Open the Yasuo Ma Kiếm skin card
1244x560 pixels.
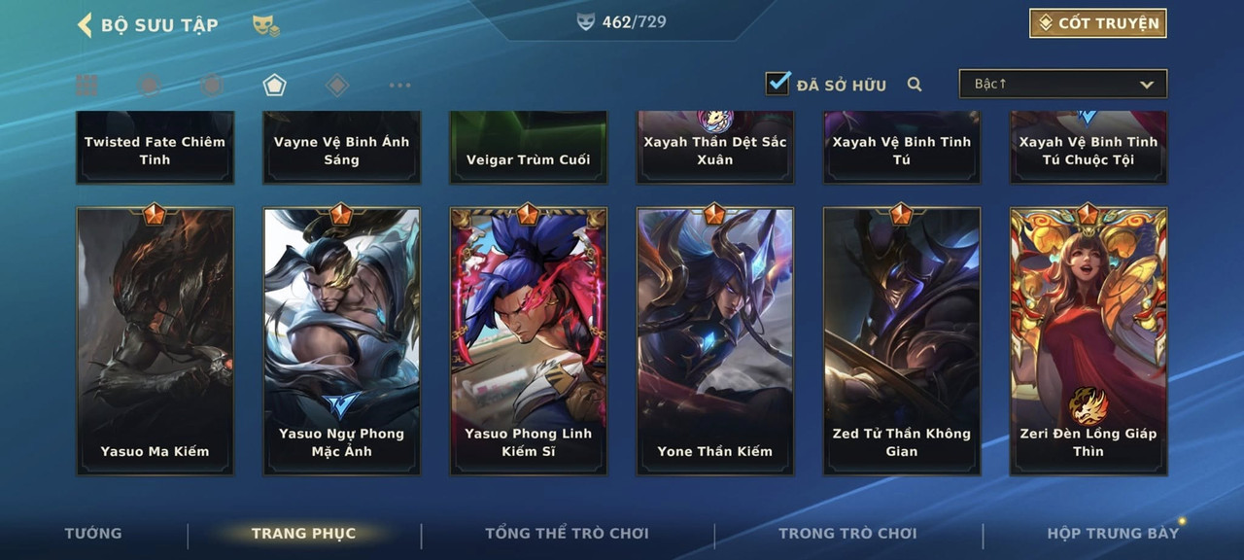[x=155, y=340]
